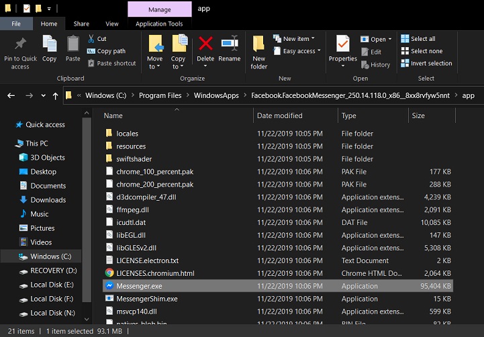484x337 pixels.
Task: Click Windows (C:) in the address bar
Action: (x=105, y=95)
